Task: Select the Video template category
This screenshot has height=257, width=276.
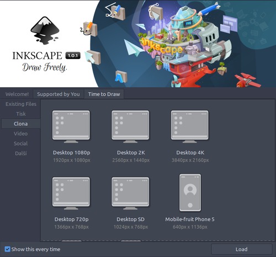Action: pos(21,133)
